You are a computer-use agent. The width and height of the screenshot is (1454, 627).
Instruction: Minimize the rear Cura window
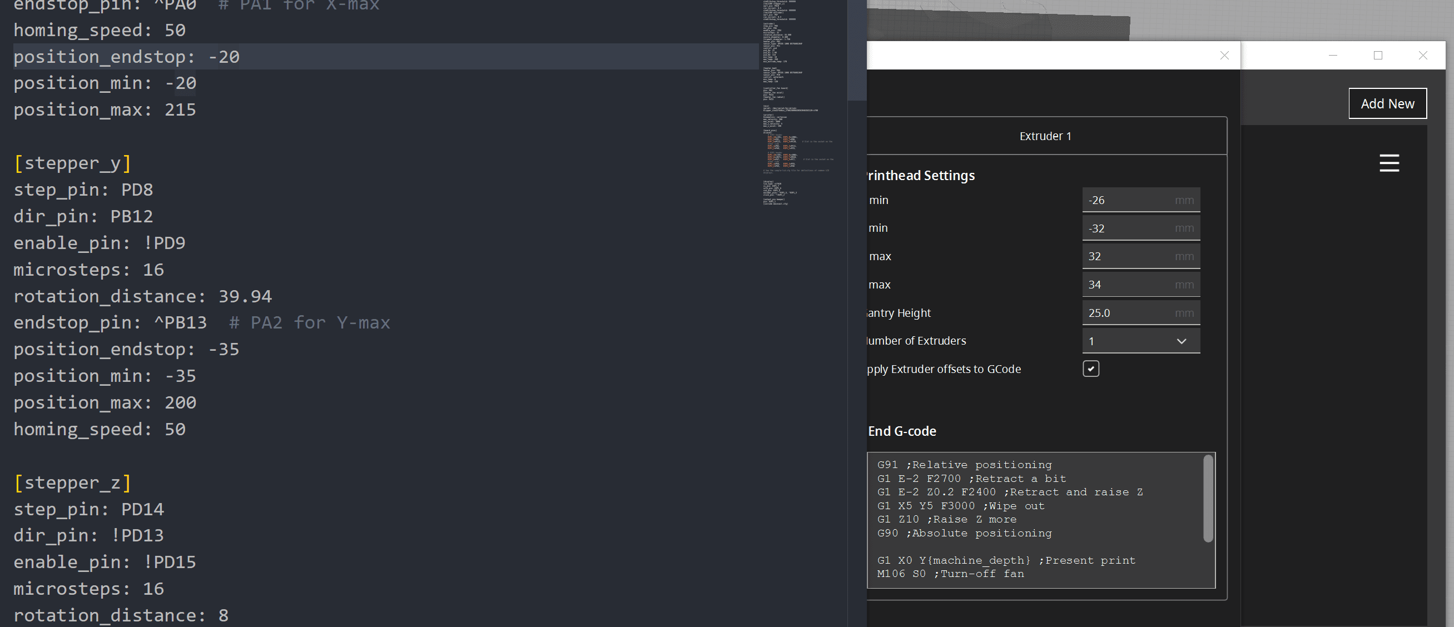1333,55
